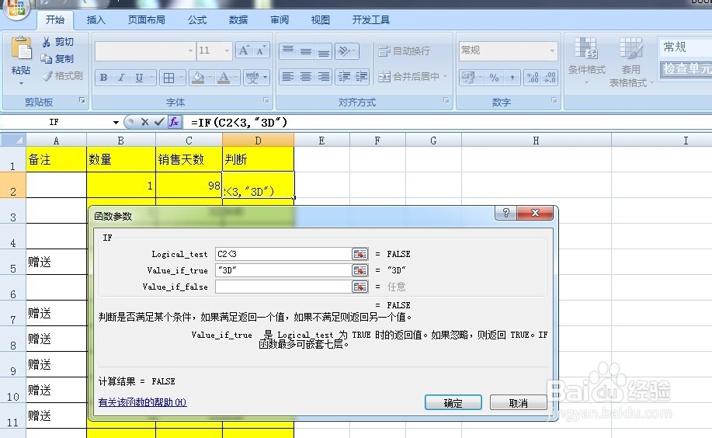This screenshot has width=712, height=438.
Task: Align text to top
Action: 288,51
